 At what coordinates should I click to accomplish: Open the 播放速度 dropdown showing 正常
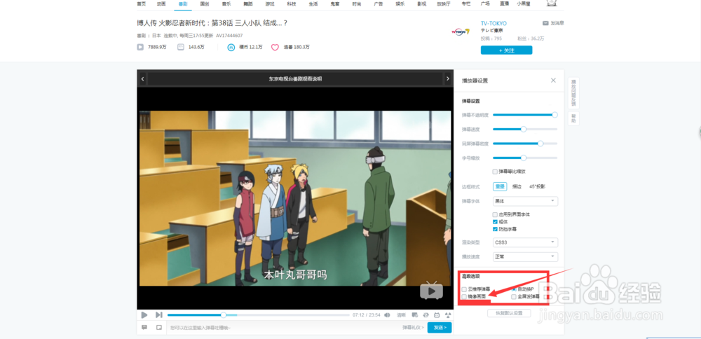click(525, 257)
